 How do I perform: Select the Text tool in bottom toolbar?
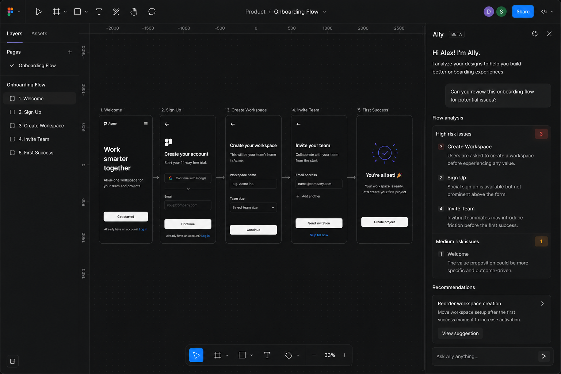pyautogui.click(x=267, y=355)
